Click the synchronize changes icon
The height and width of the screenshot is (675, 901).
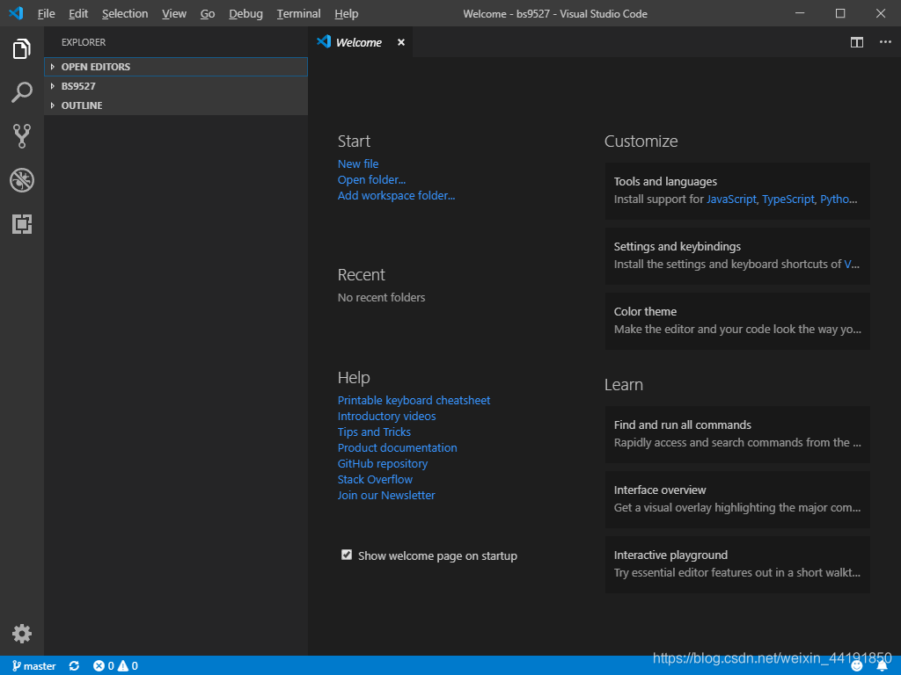74,666
